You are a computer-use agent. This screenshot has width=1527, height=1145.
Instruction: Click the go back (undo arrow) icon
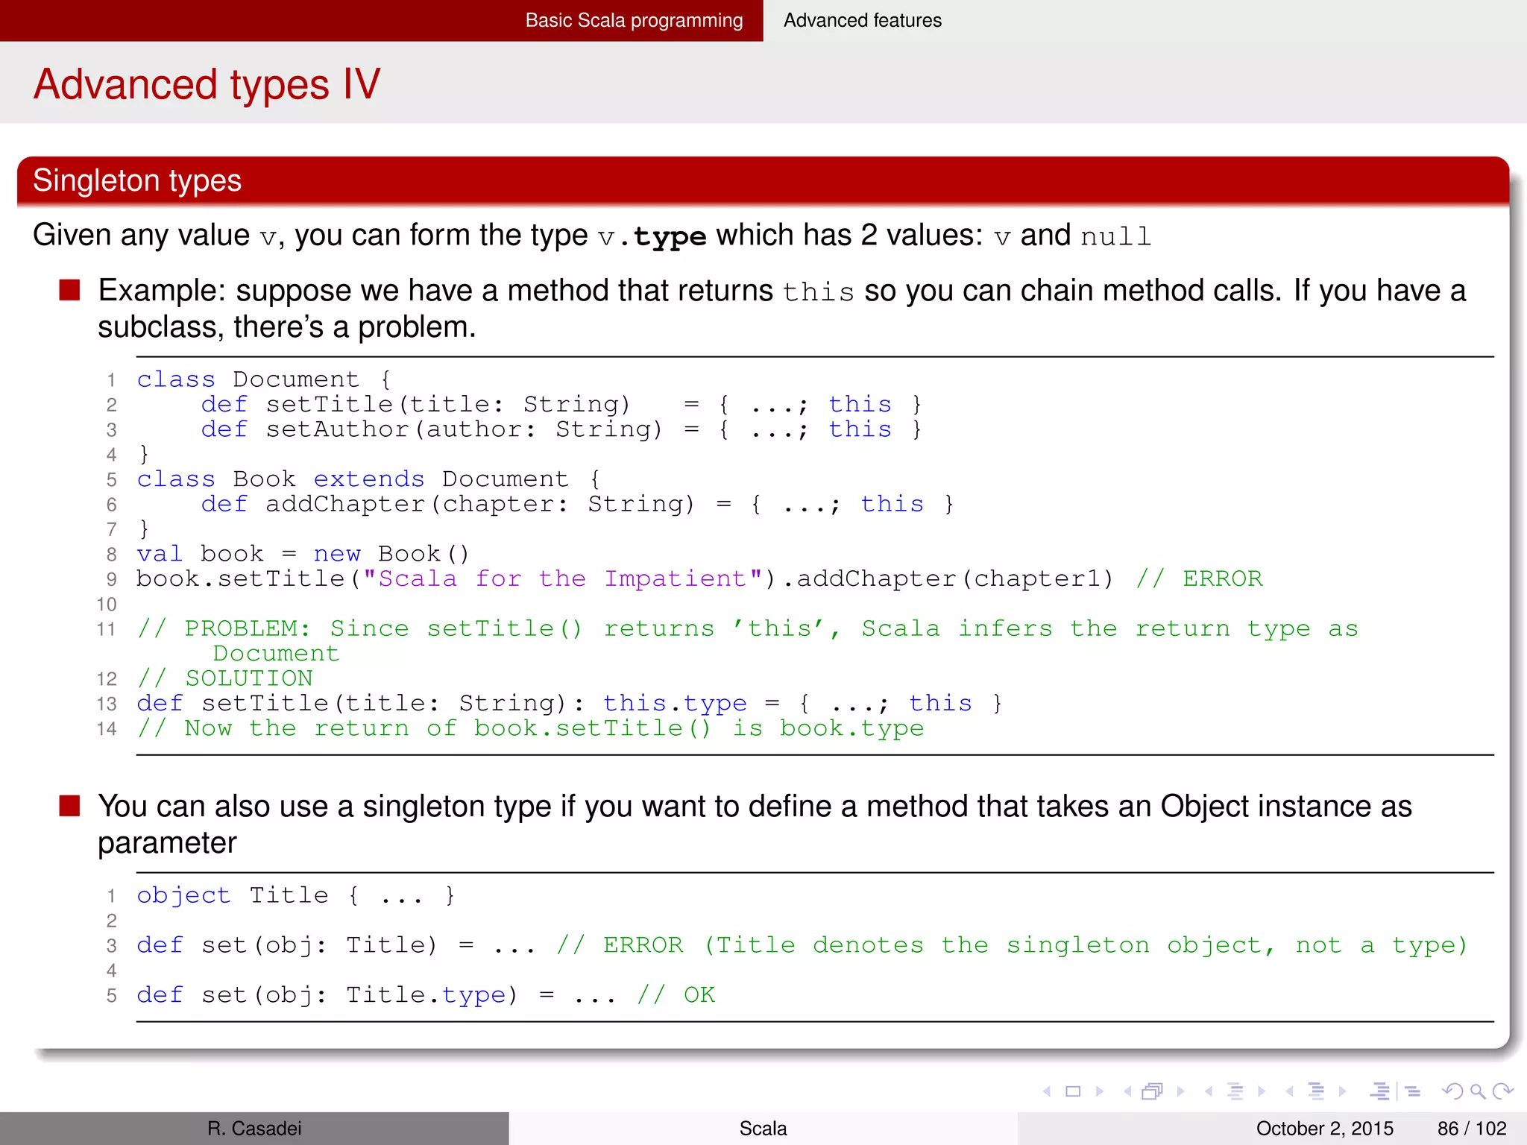(1452, 1091)
